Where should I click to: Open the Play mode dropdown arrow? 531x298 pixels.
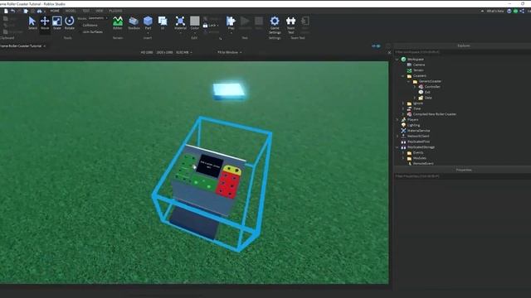tap(231, 33)
